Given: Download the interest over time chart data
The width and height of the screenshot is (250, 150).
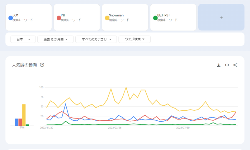Looking at the screenshot, I should click(x=219, y=65).
